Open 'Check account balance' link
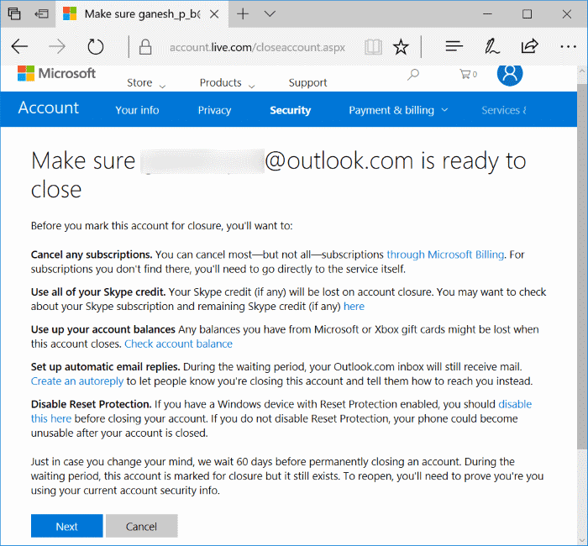This screenshot has height=546, width=588. 178,344
